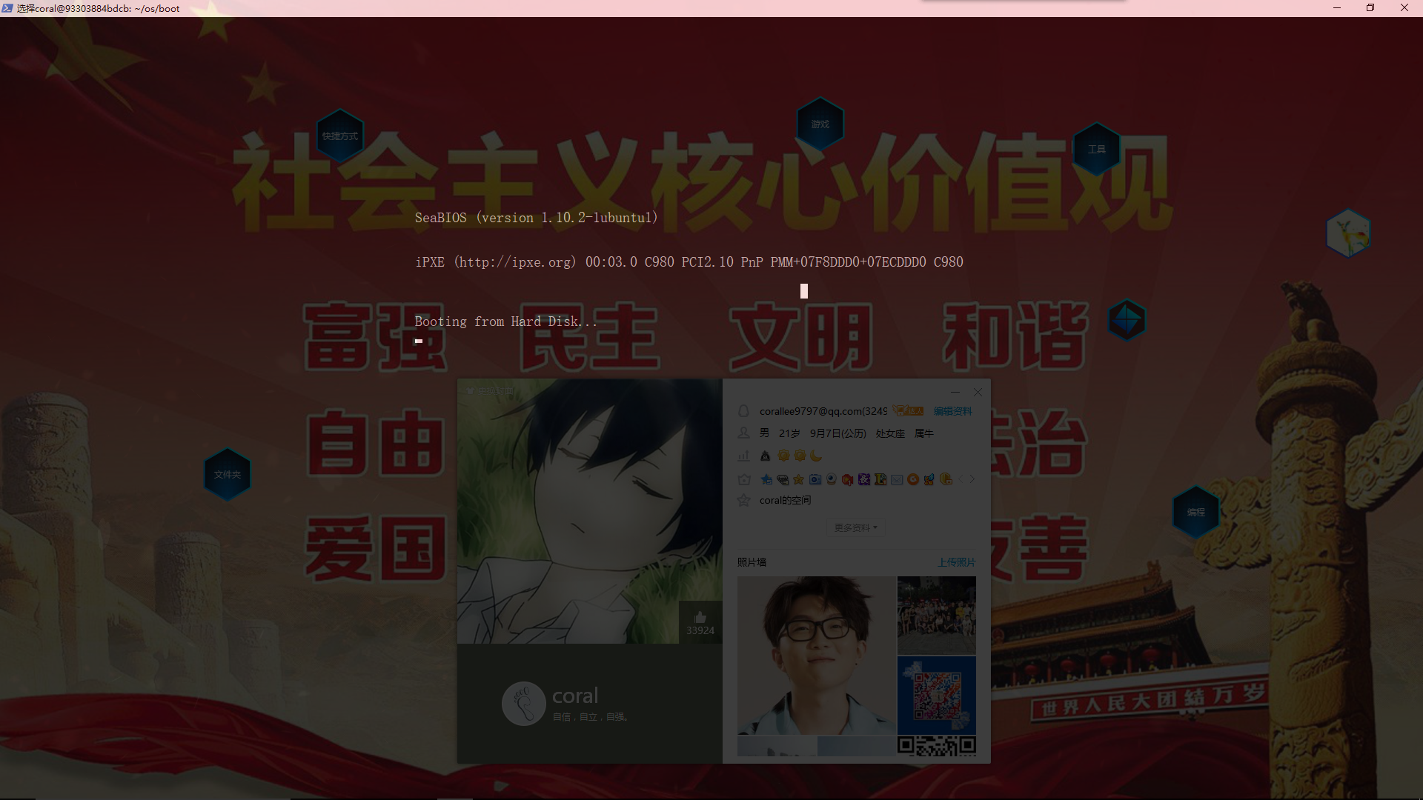This screenshot has height=800, width=1423.
Task: Click the 上传照片 link
Action: click(x=956, y=562)
